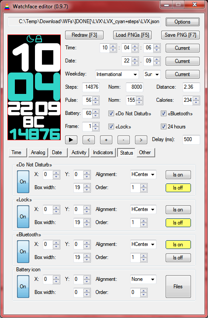This screenshot has width=208, height=318.
Task: Click «Lock» Is on button
Action: coord(178,210)
